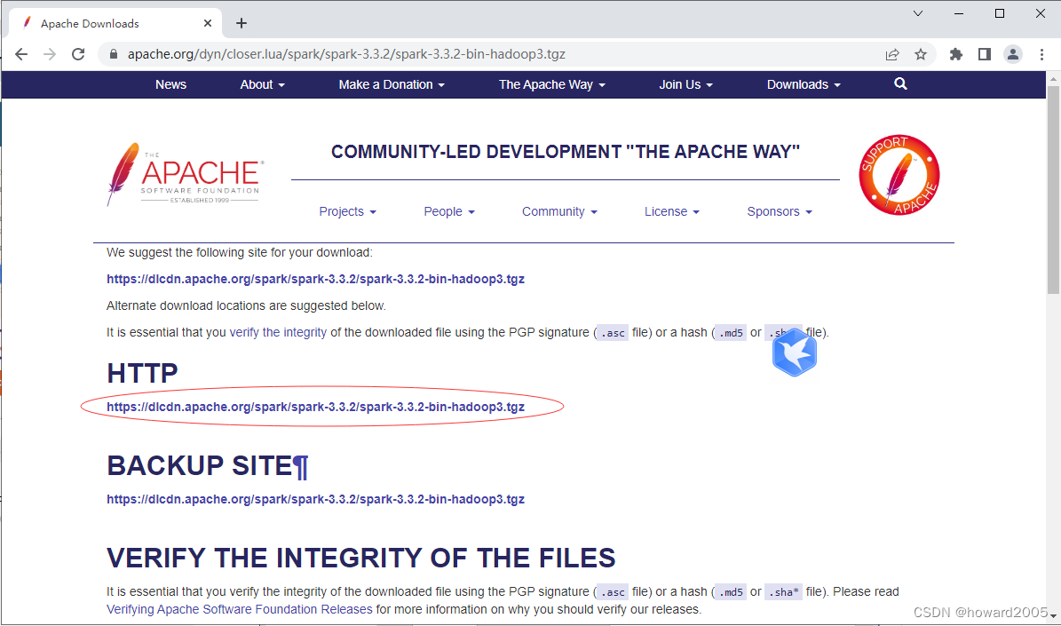Screen dimensions: 1061x626
Task: Open the browser extensions puzzle icon
Action: click(955, 54)
